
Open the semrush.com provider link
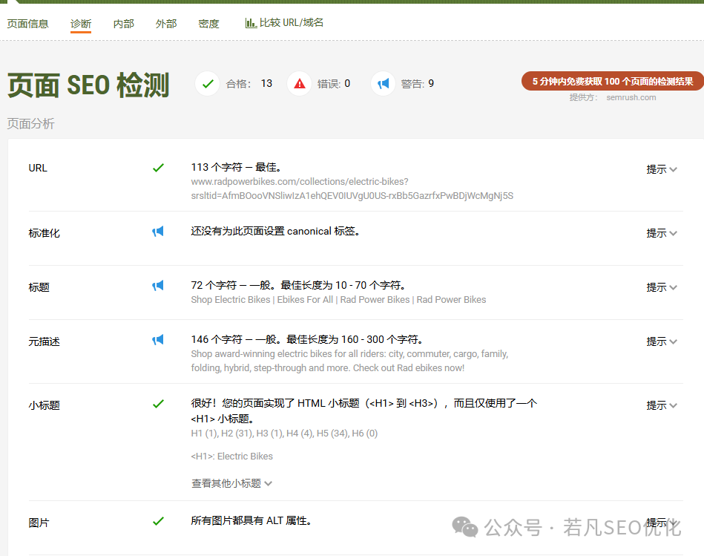click(631, 97)
